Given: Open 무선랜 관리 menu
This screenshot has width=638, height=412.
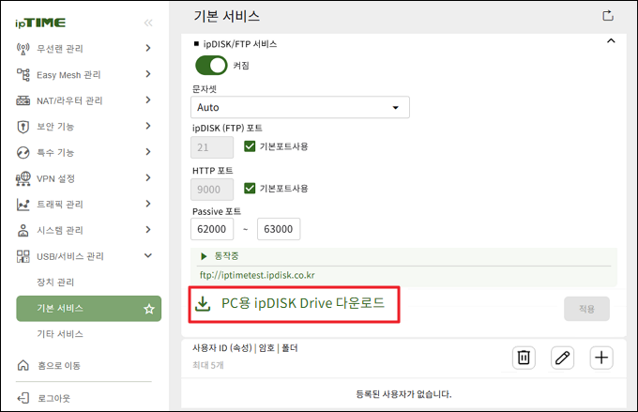Looking at the screenshot, I should (60, 49).
